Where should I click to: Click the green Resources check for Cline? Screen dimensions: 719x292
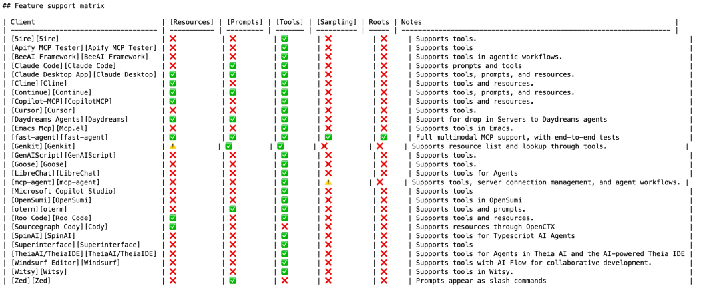(x=173, y=84)
